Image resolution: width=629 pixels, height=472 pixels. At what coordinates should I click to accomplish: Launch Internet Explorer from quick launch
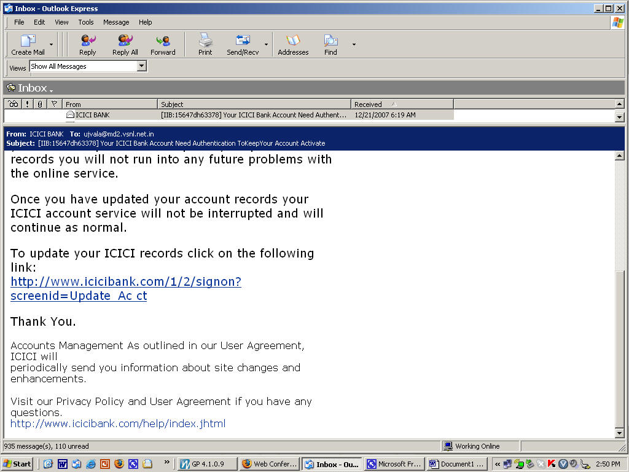tap(91, 464)
